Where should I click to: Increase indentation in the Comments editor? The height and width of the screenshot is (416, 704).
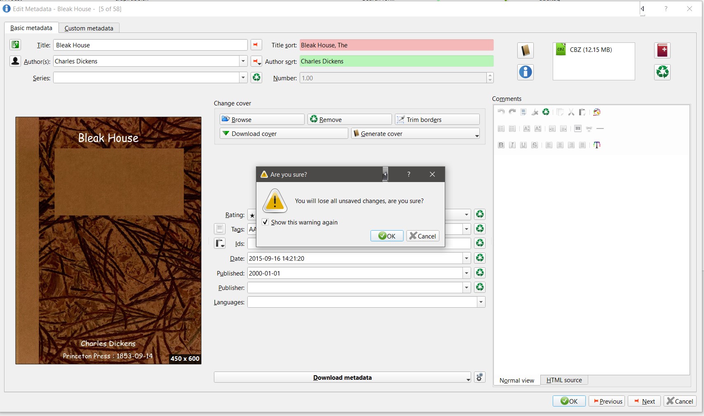point(552,129)
